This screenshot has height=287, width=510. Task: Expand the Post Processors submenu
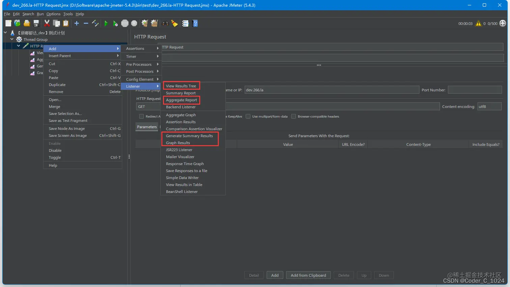point(141,71)
